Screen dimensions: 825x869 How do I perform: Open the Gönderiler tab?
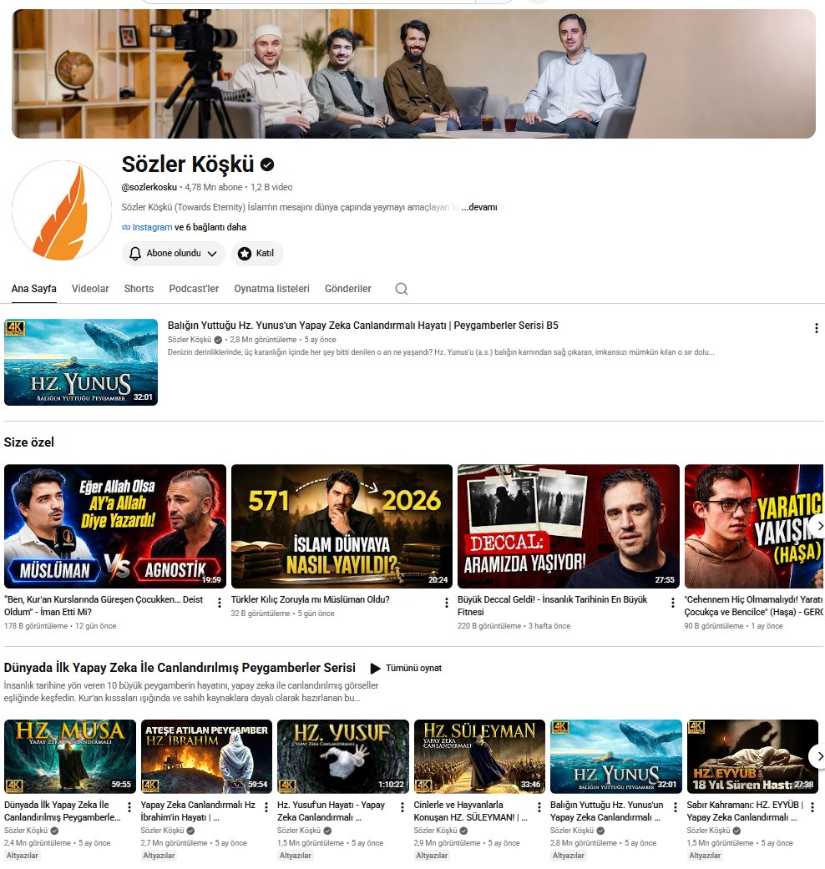tap(347, 289)
